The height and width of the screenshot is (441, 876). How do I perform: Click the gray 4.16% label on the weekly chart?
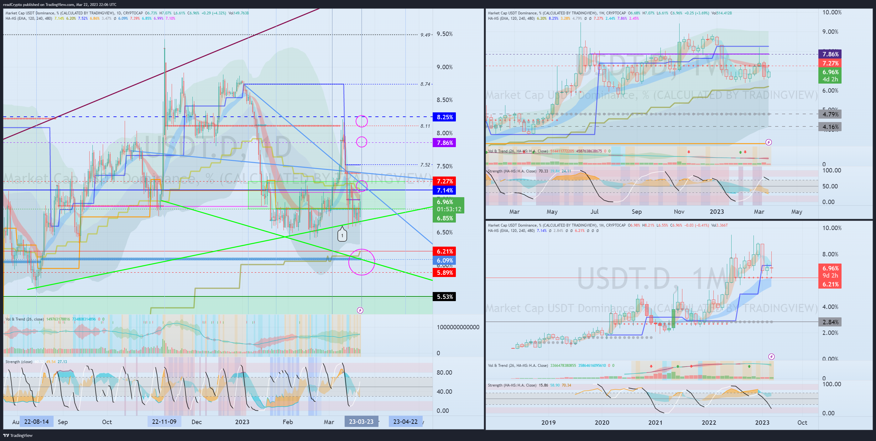[x=830, y=127]
